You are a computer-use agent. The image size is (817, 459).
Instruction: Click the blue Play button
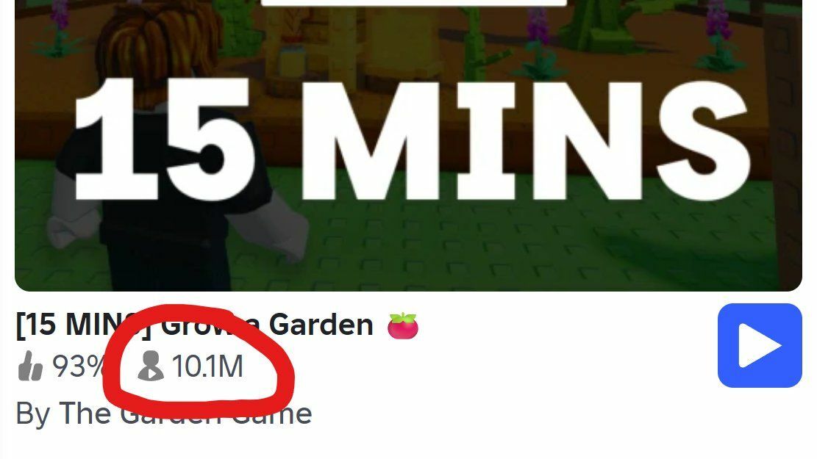click(760, 346)
